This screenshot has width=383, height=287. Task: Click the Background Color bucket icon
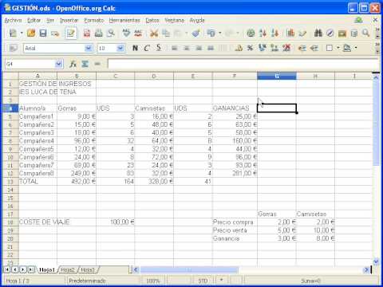(x=347, y=48)
